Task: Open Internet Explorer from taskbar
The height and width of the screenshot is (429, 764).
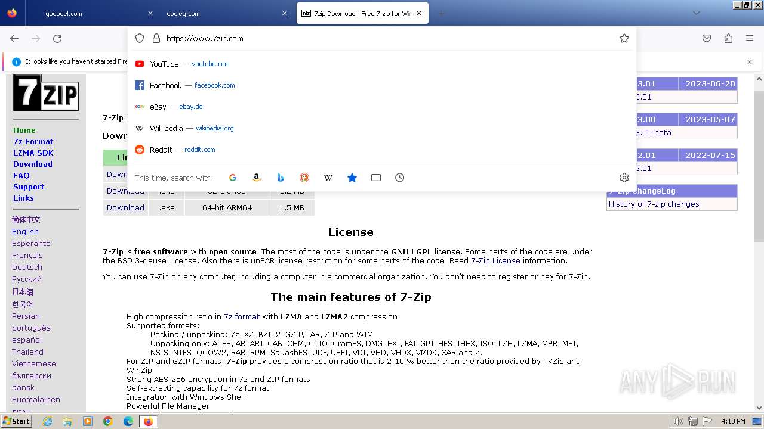Action: coord(47,421)
